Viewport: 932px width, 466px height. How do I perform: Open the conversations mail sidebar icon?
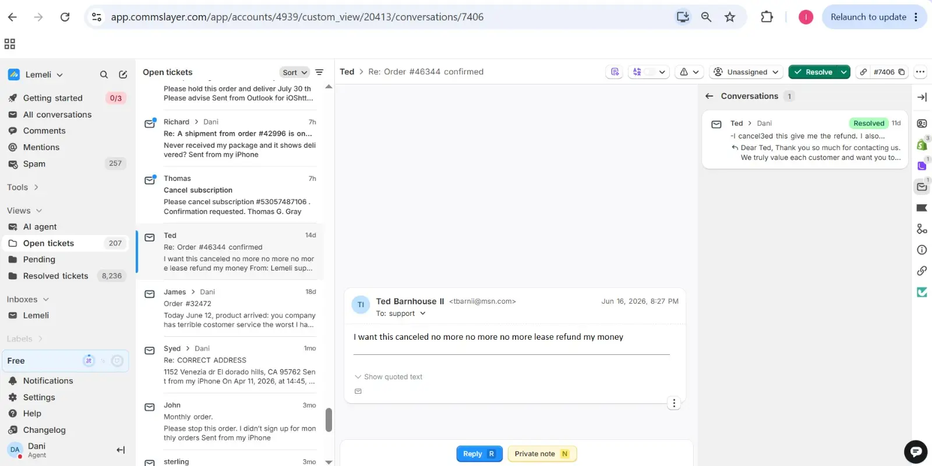click(x=922, y=187)
